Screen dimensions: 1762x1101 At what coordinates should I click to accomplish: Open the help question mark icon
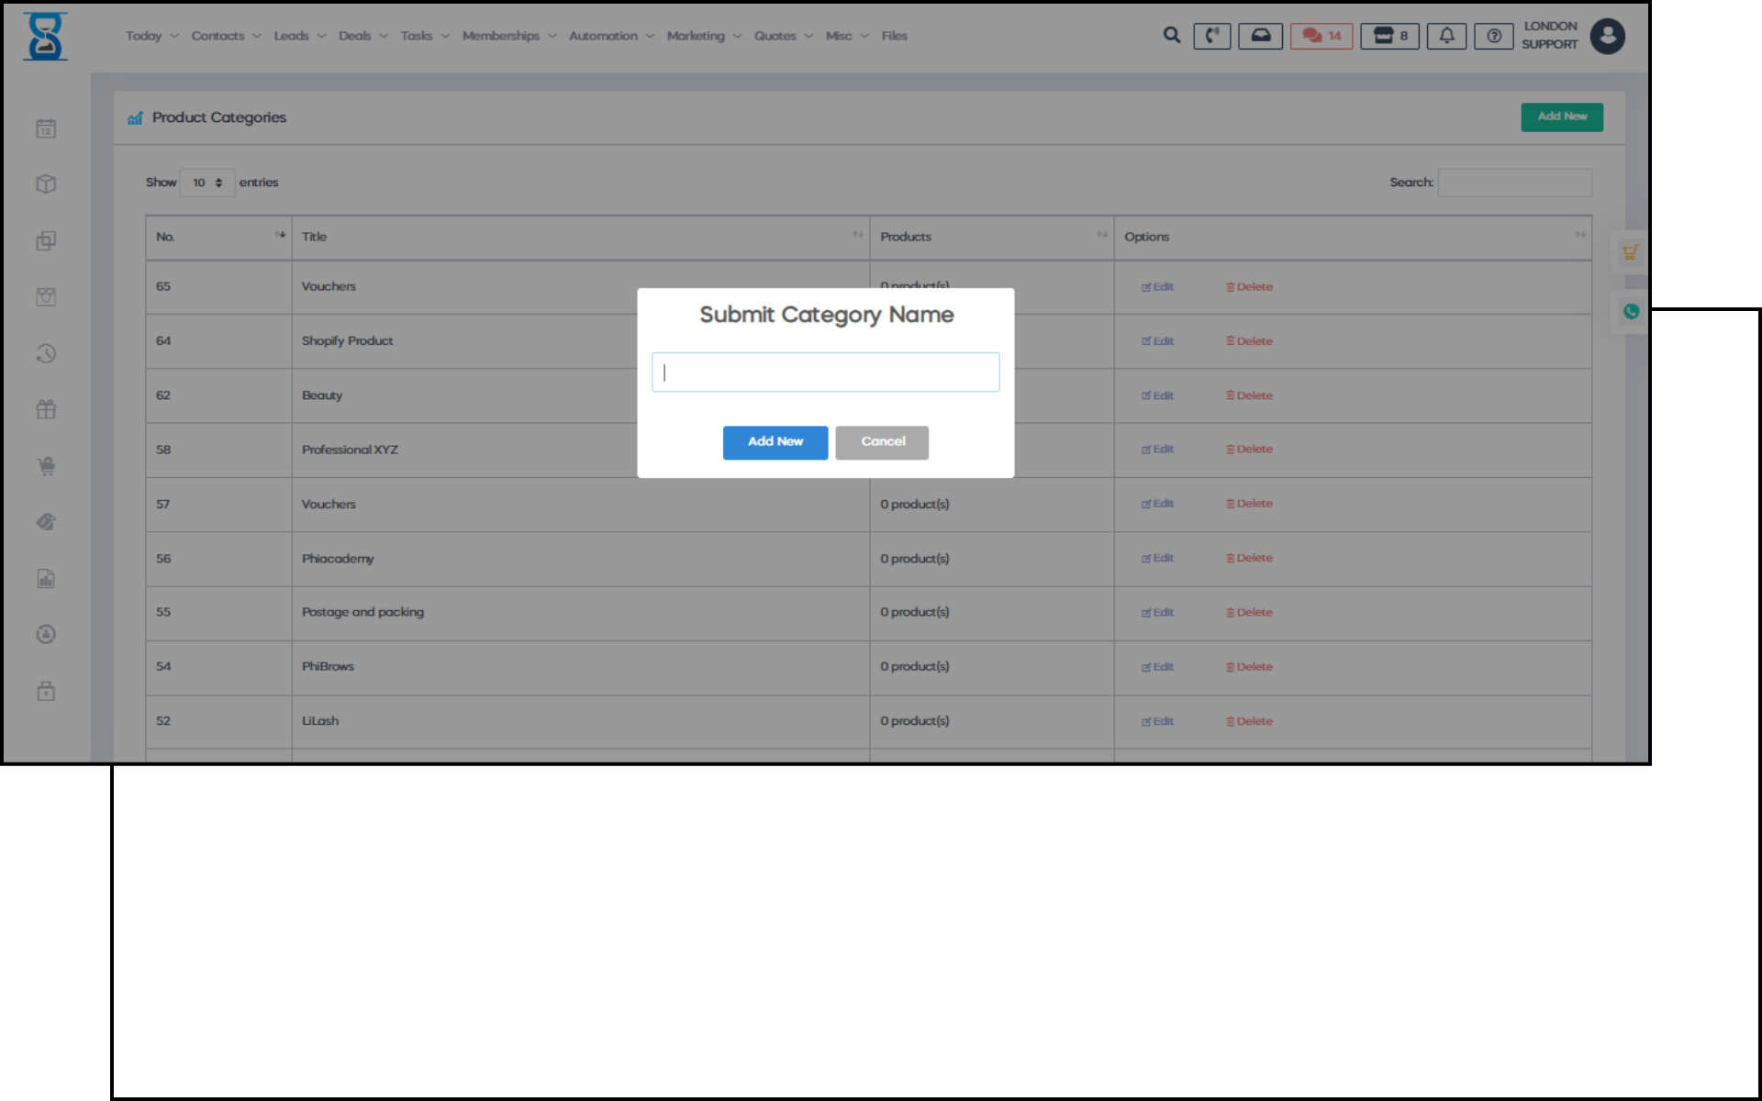coord(1493,36)
